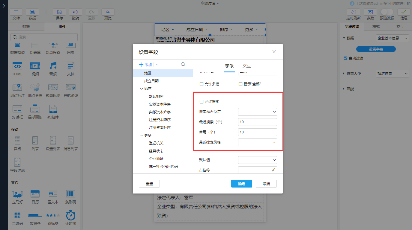This screenshot has width=412, height=230.
Task: Switch to the 样式 tab in the right panel
Action: 376,26
